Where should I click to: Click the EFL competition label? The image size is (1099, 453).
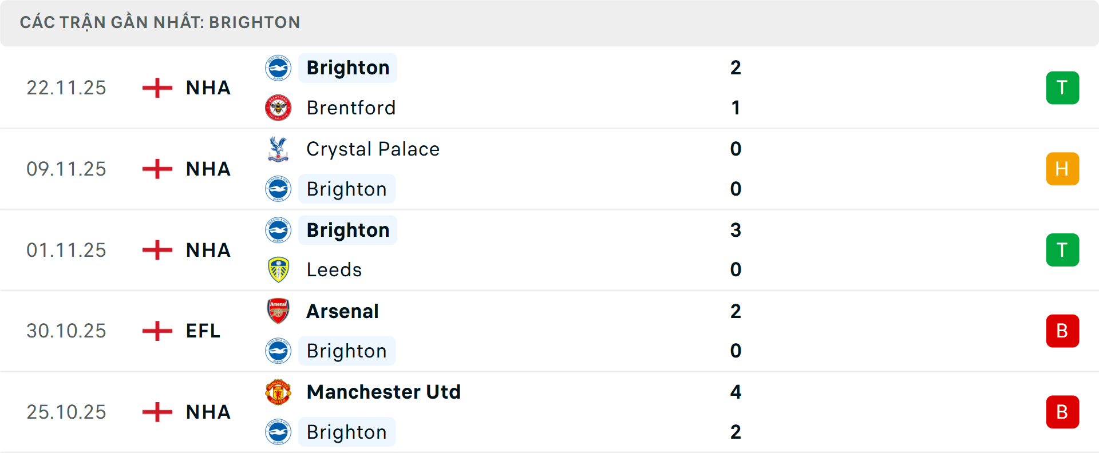click(x=203, y=331)
